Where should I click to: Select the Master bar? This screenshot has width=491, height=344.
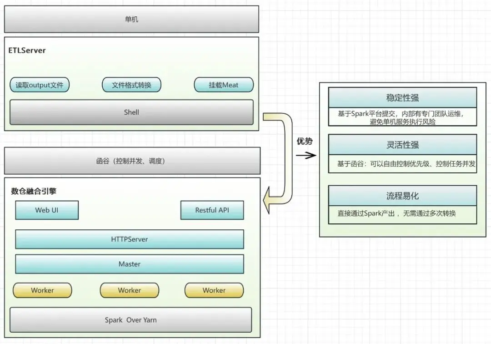[129, 264]
